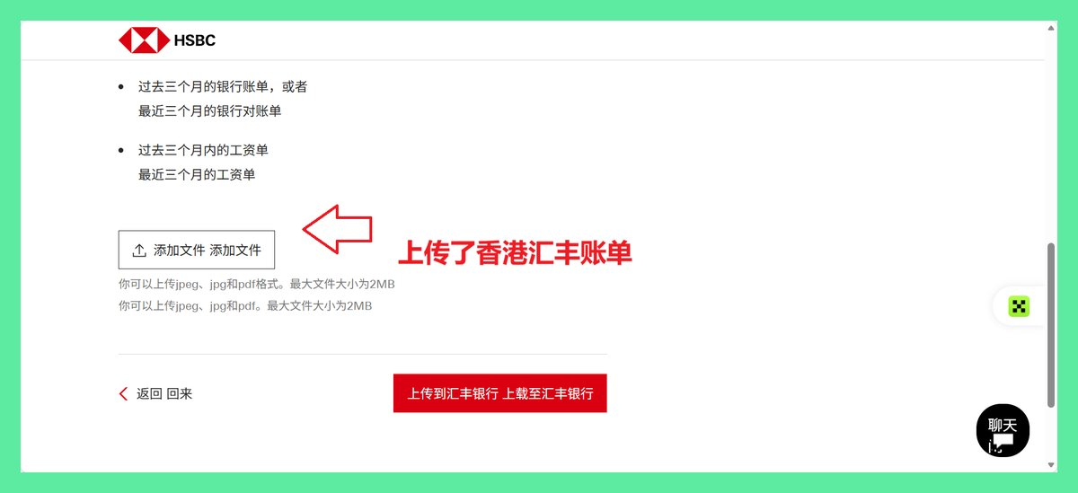
Task: Open the black 聊天 chat bubble
Action: point(1003,431)
